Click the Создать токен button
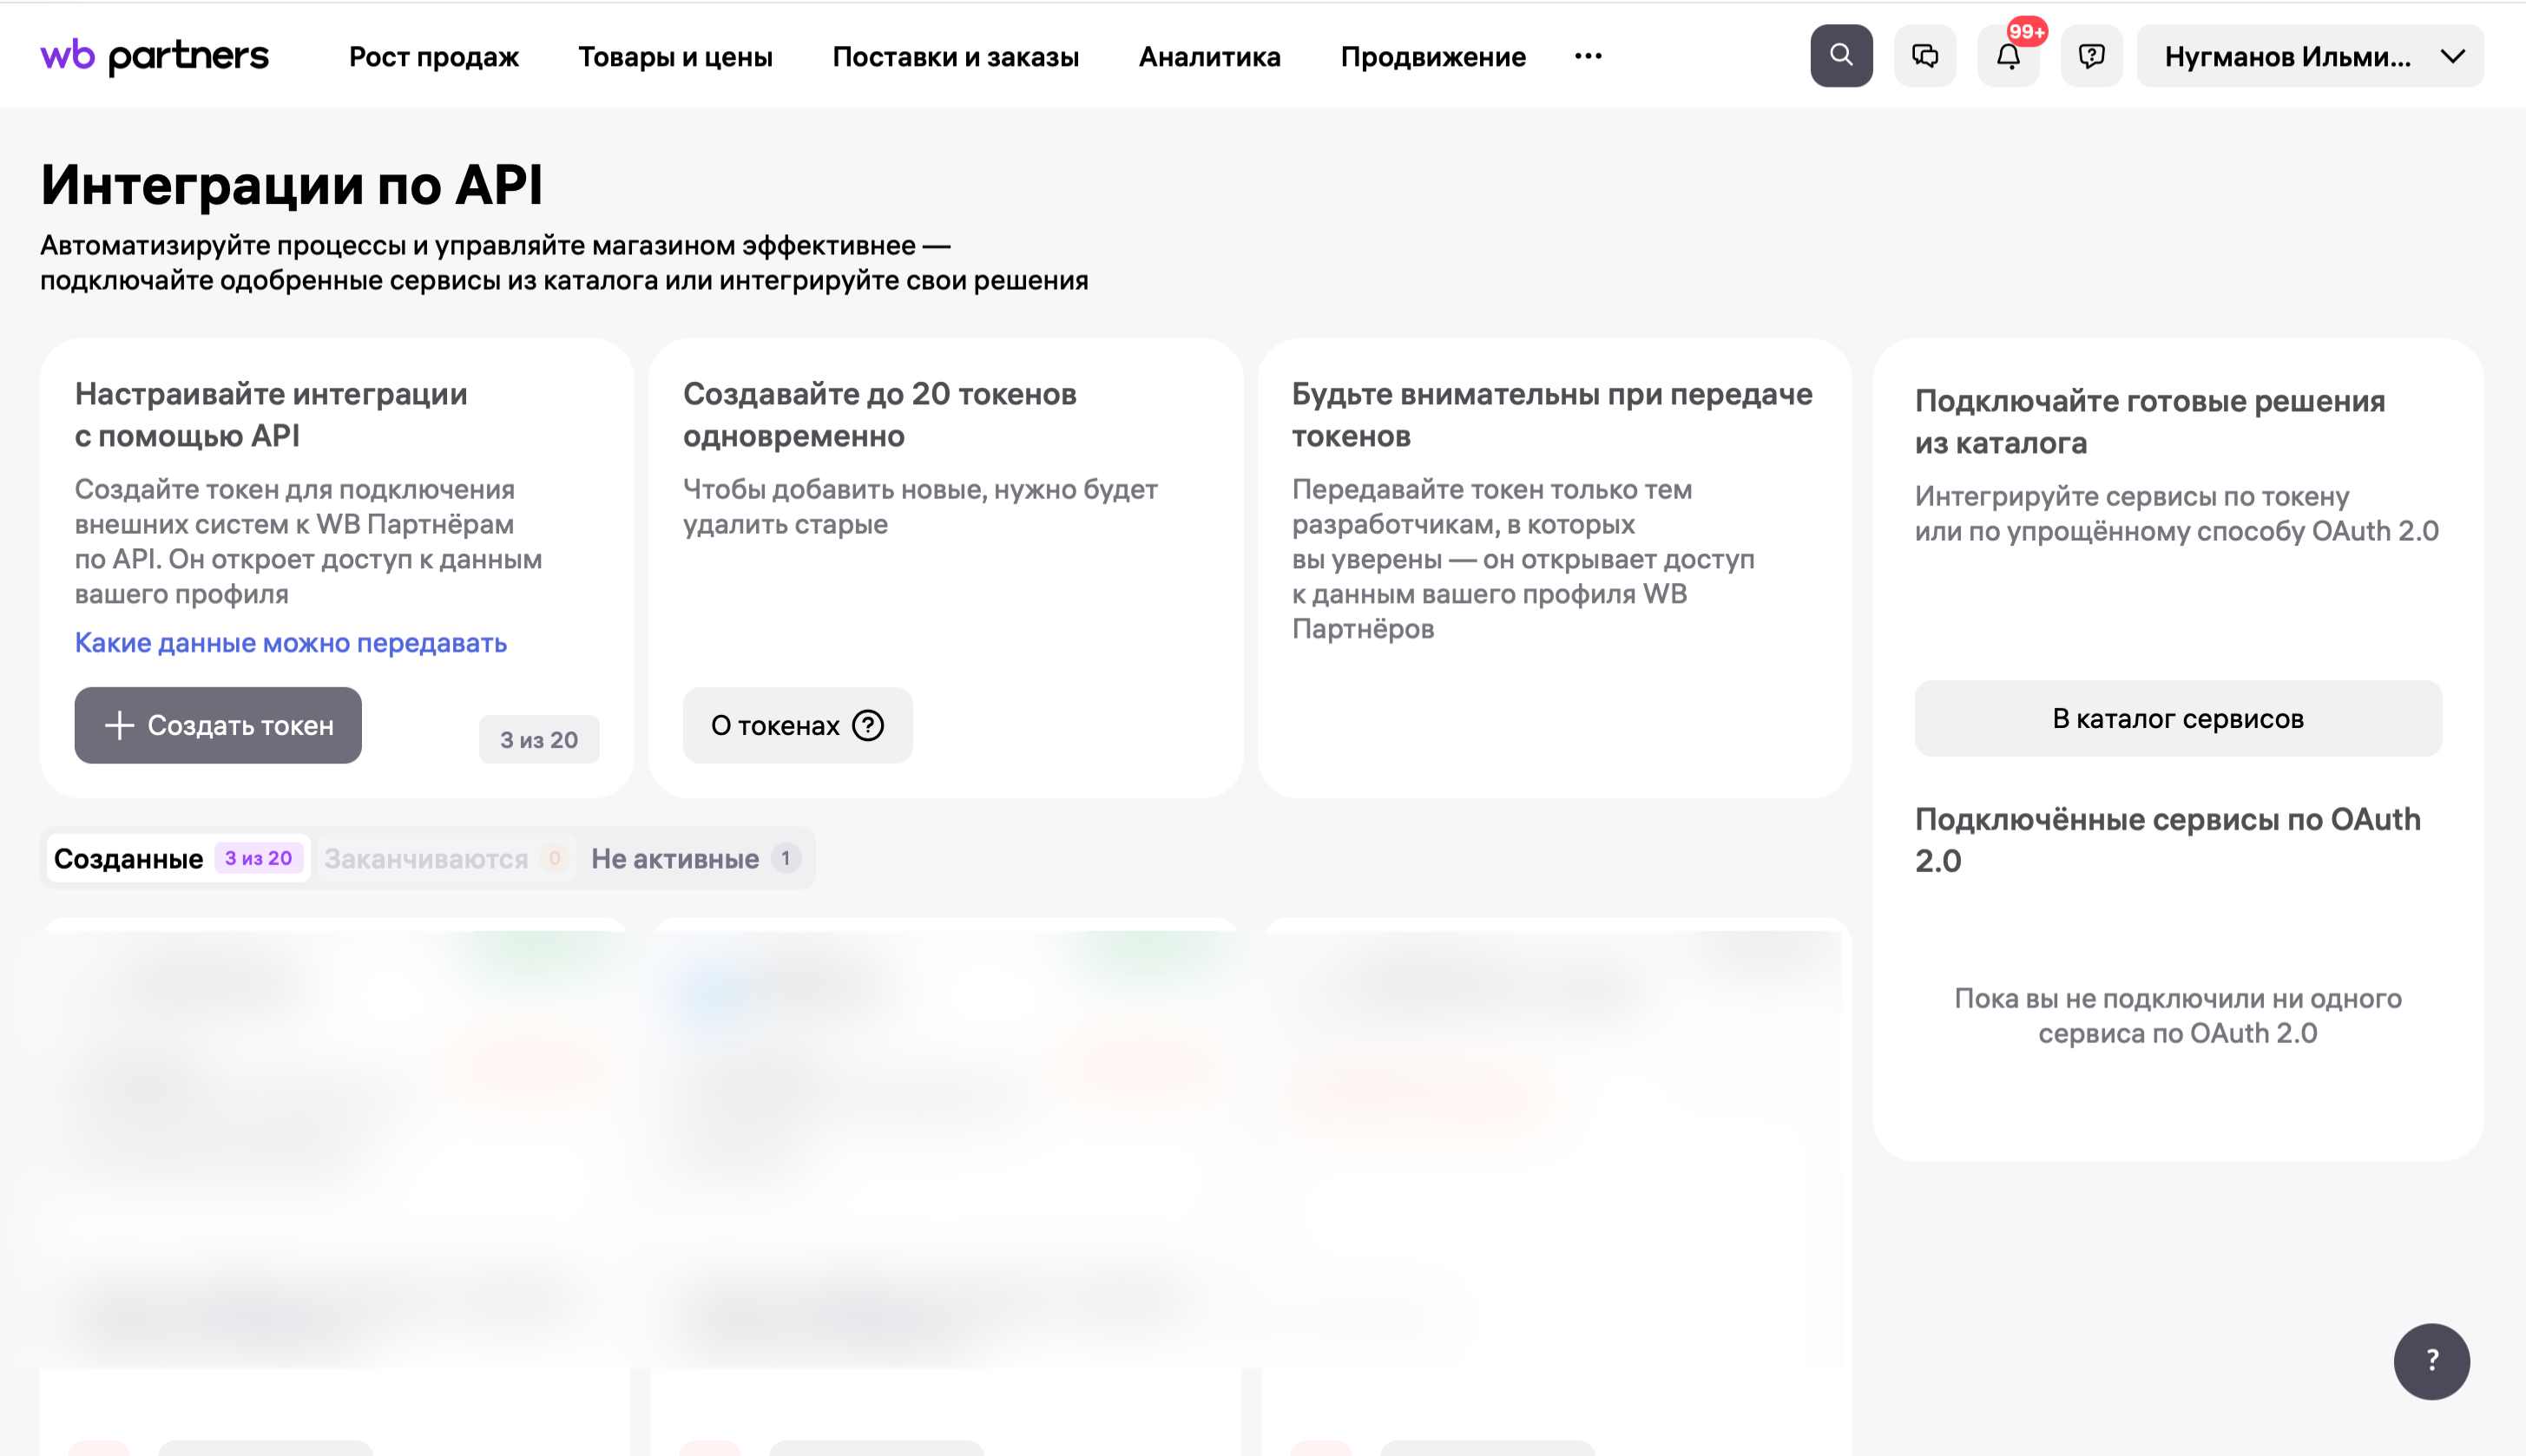The image size is (2526, 1456). tap(218, 725)
